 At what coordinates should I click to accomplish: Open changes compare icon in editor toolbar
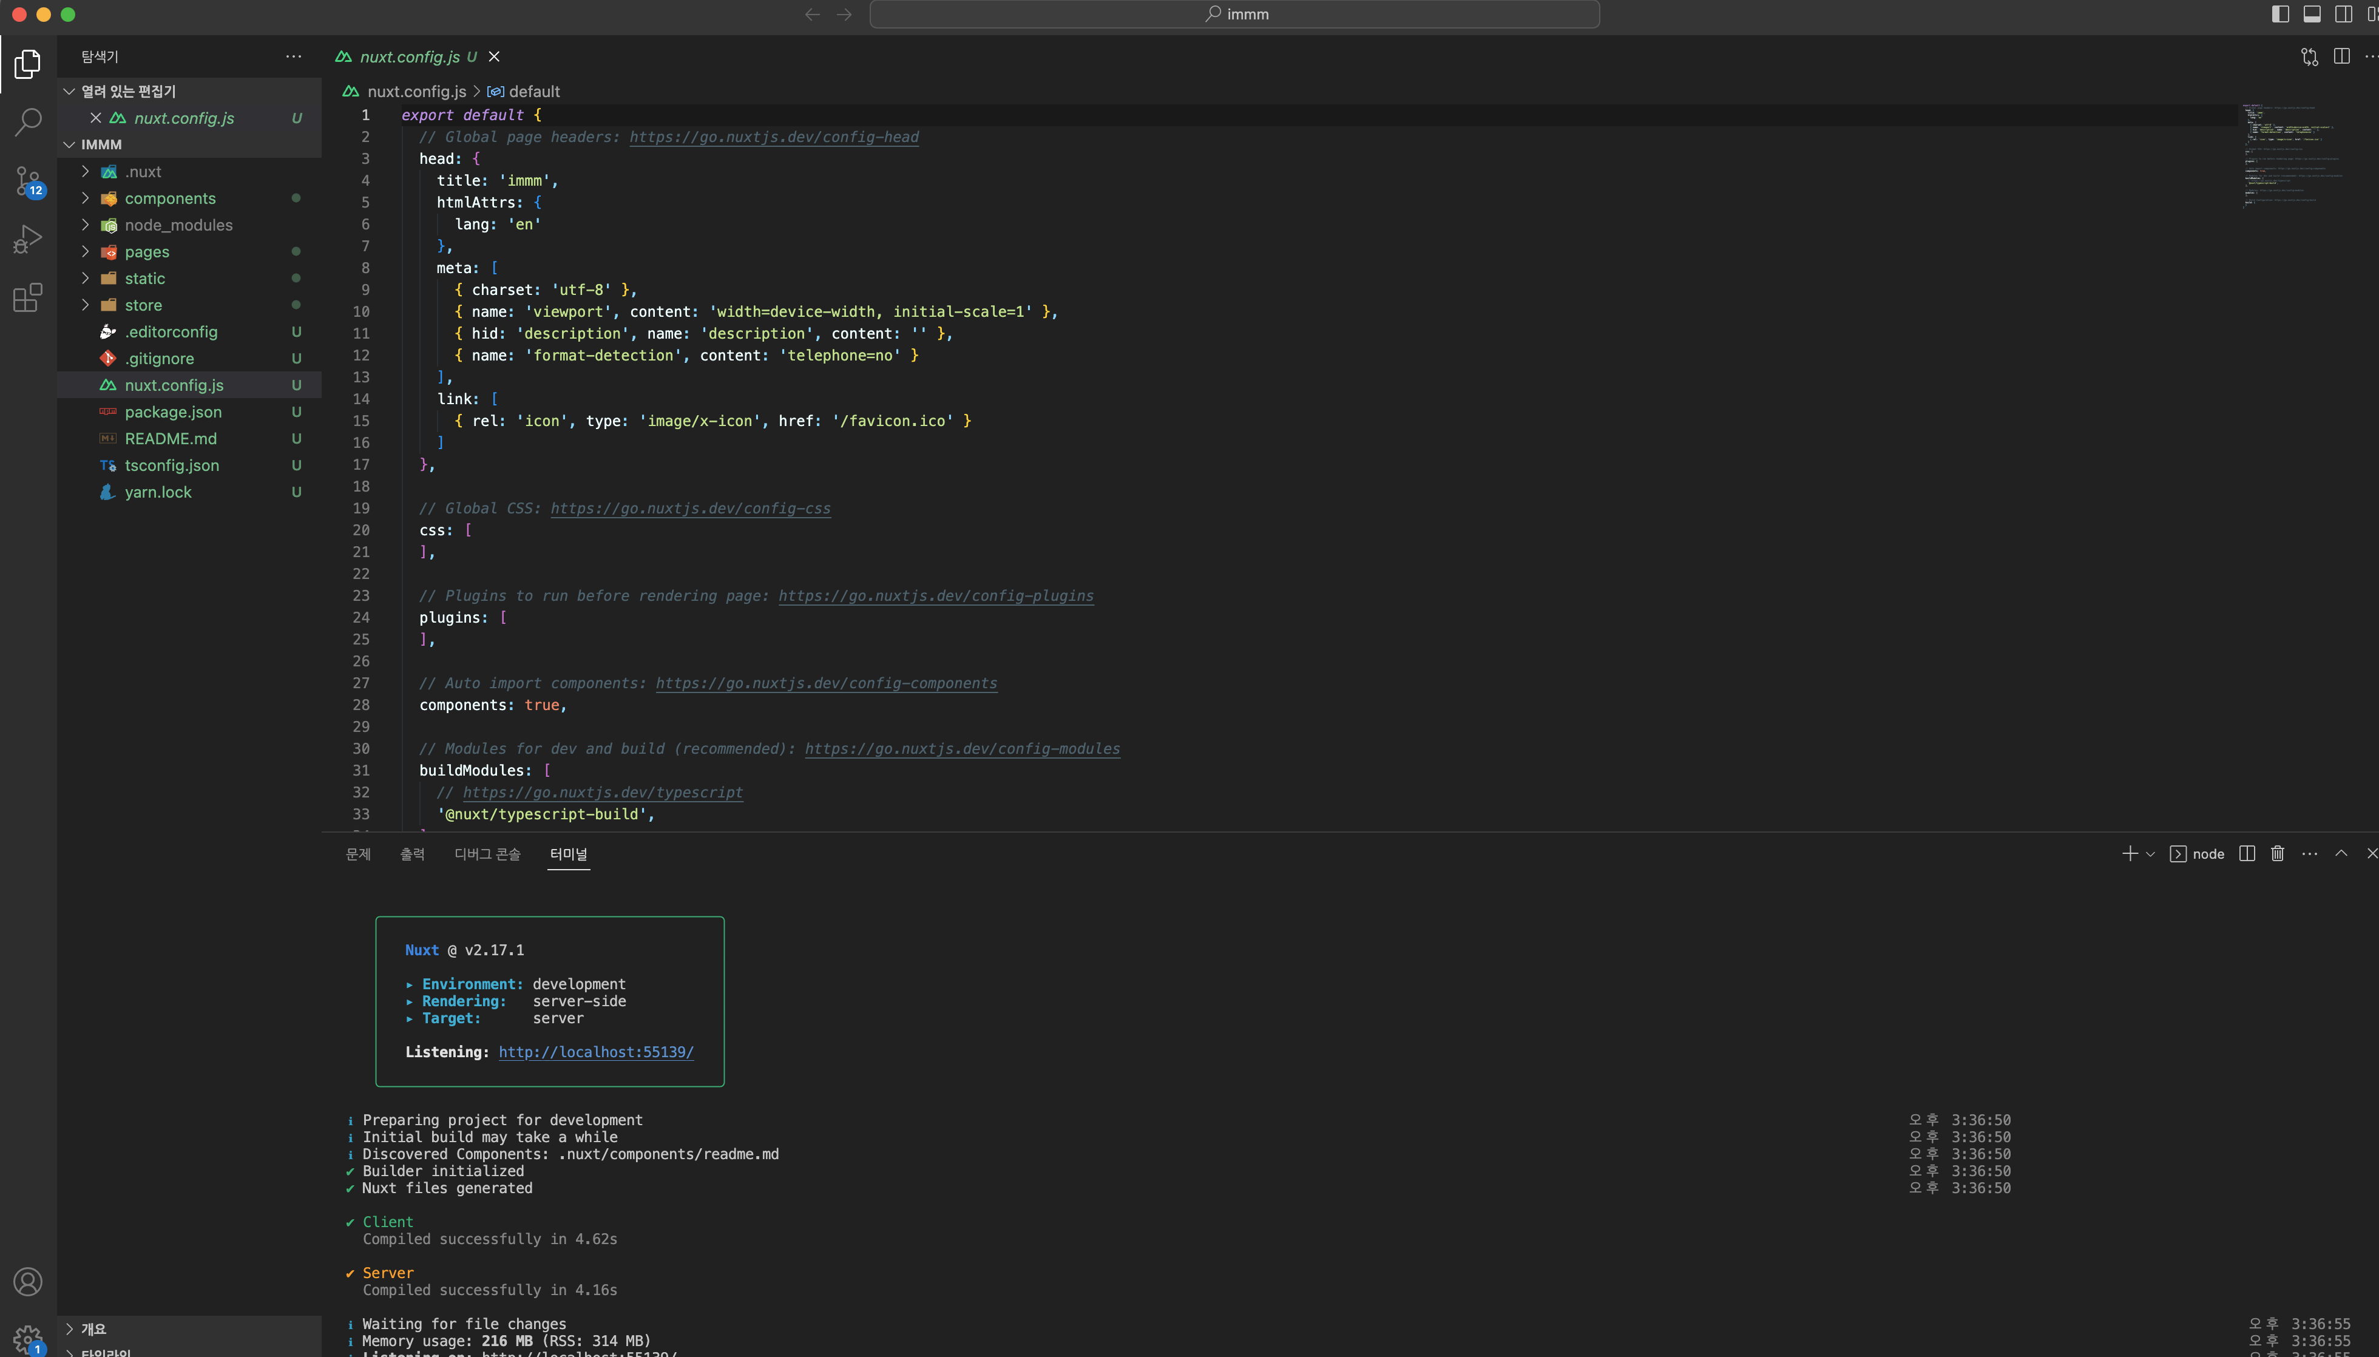(x=2309, y=57)
